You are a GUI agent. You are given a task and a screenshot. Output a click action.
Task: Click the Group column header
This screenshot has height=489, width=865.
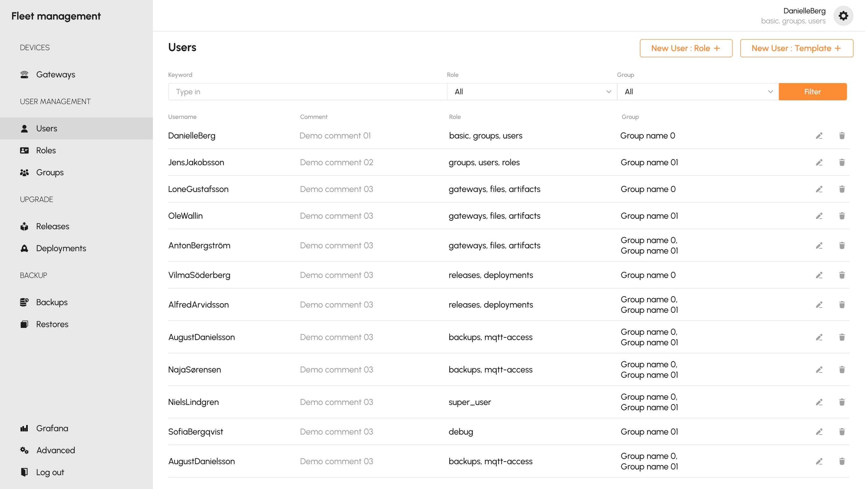click(630, 117)
